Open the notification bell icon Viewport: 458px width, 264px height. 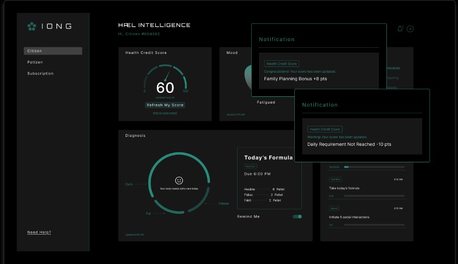(x=400, y=29)
